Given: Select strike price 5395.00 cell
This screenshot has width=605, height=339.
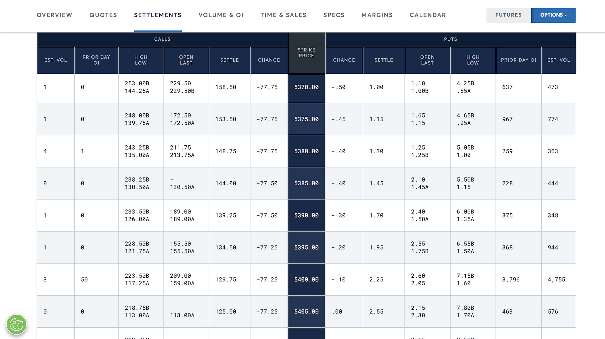Looking at the screenshot, I should [306, 248].
